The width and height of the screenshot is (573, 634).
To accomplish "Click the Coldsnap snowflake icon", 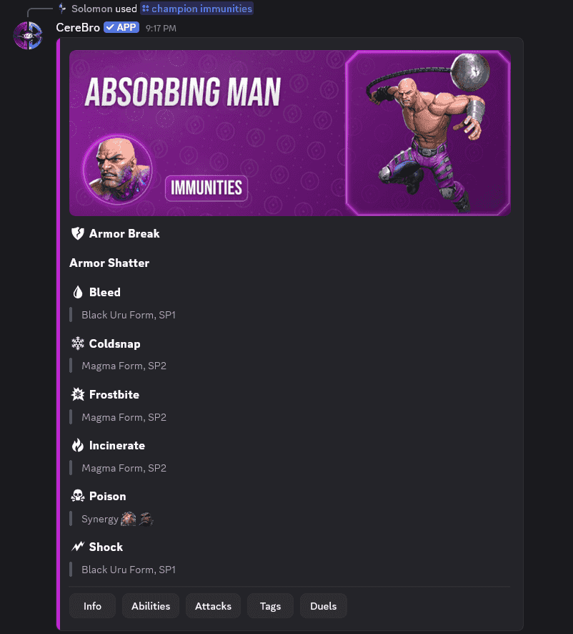I will pos(78,343).
